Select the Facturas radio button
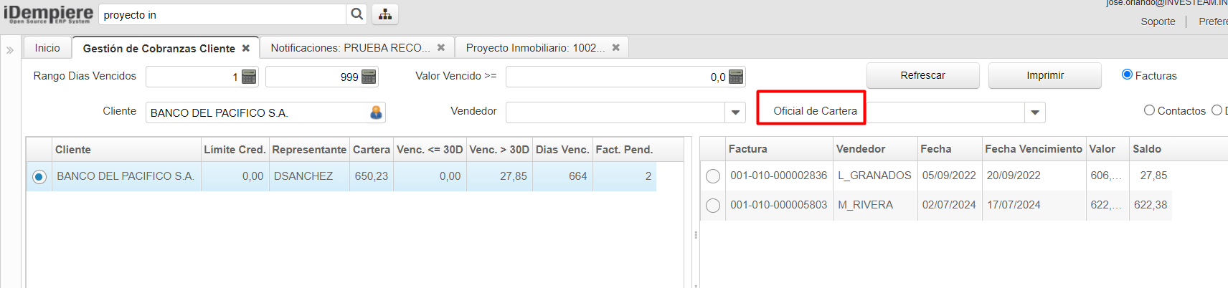 (x=1127, y=75)
